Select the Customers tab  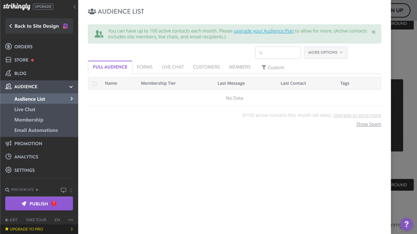(206, 67)
